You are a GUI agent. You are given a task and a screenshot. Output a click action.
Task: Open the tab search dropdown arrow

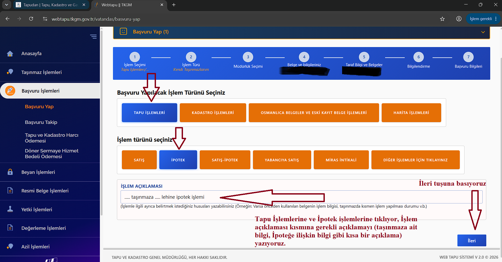(7, 5)
